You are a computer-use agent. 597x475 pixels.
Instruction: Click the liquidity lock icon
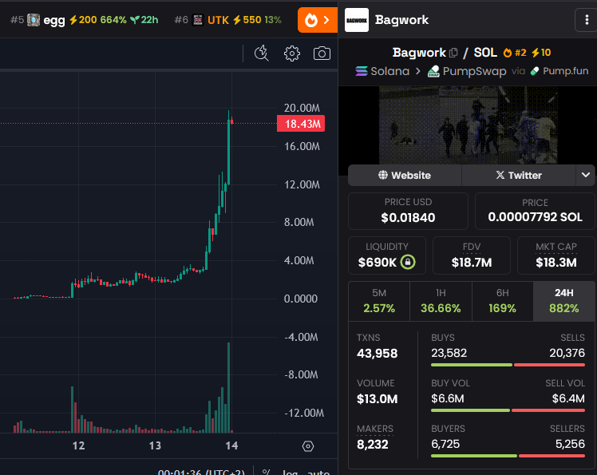(408, 262)
